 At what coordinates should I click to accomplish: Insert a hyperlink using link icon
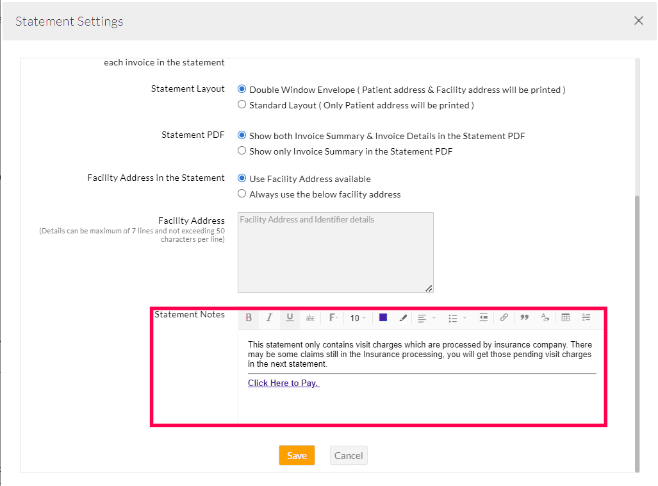(504, 318)
